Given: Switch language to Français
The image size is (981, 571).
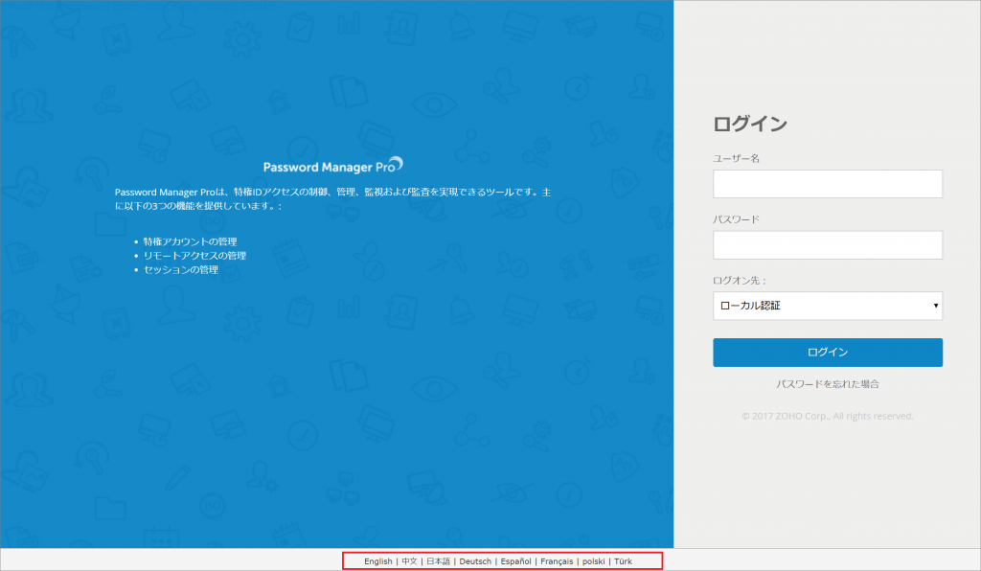Looking at the screenshot, I should tap(557, 561).
